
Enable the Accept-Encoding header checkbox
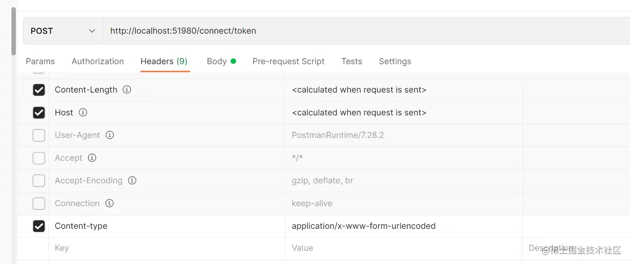tap(39, 181)
